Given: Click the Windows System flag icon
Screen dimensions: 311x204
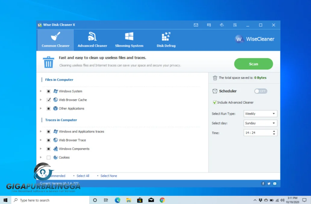Looking at the screenshot, I should [x=55, y=91].
